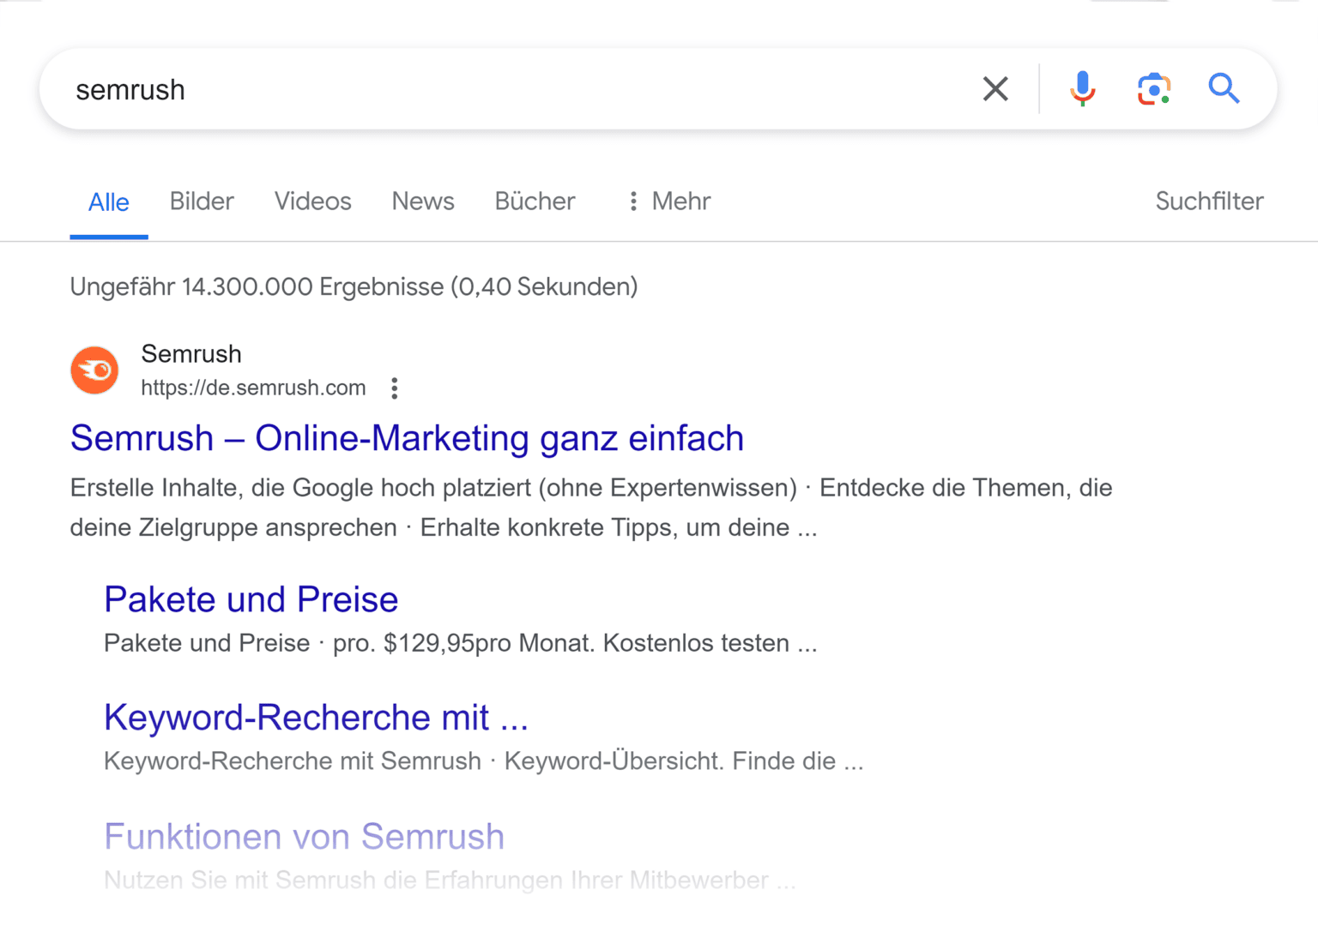Open the News tab
Screen dimensions: 1318x932
tap(423, 201)
